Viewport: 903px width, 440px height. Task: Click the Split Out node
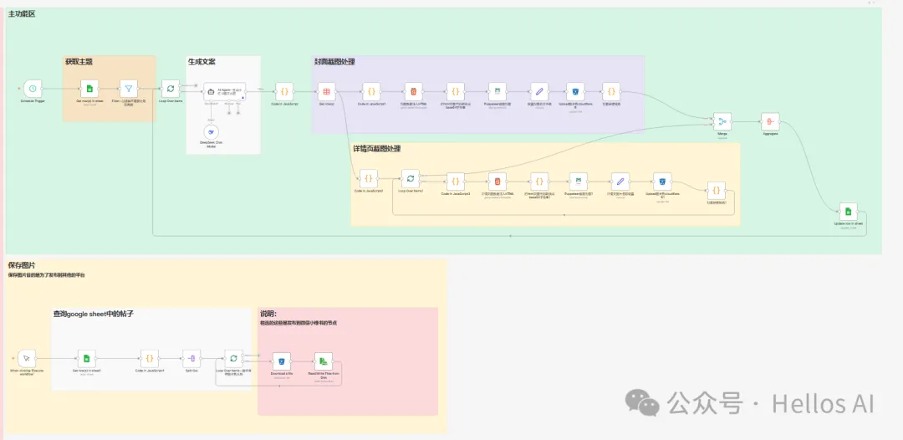[191, 357]
